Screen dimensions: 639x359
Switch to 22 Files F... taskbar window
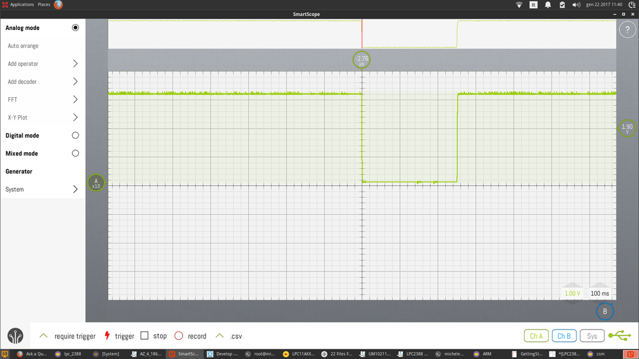336,354
